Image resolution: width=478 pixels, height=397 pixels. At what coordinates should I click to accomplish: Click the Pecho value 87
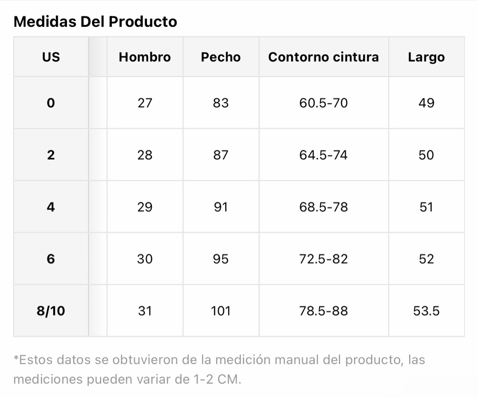pyautogui.click(x=221, y=155)
